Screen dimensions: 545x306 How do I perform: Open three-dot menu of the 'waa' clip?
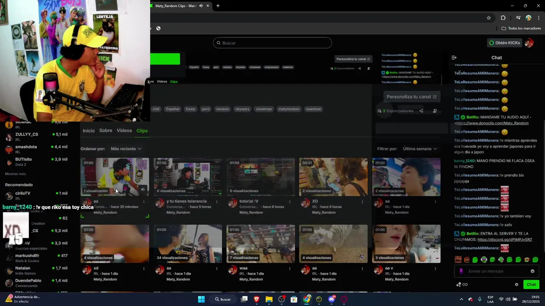click(x=290, y=268)
